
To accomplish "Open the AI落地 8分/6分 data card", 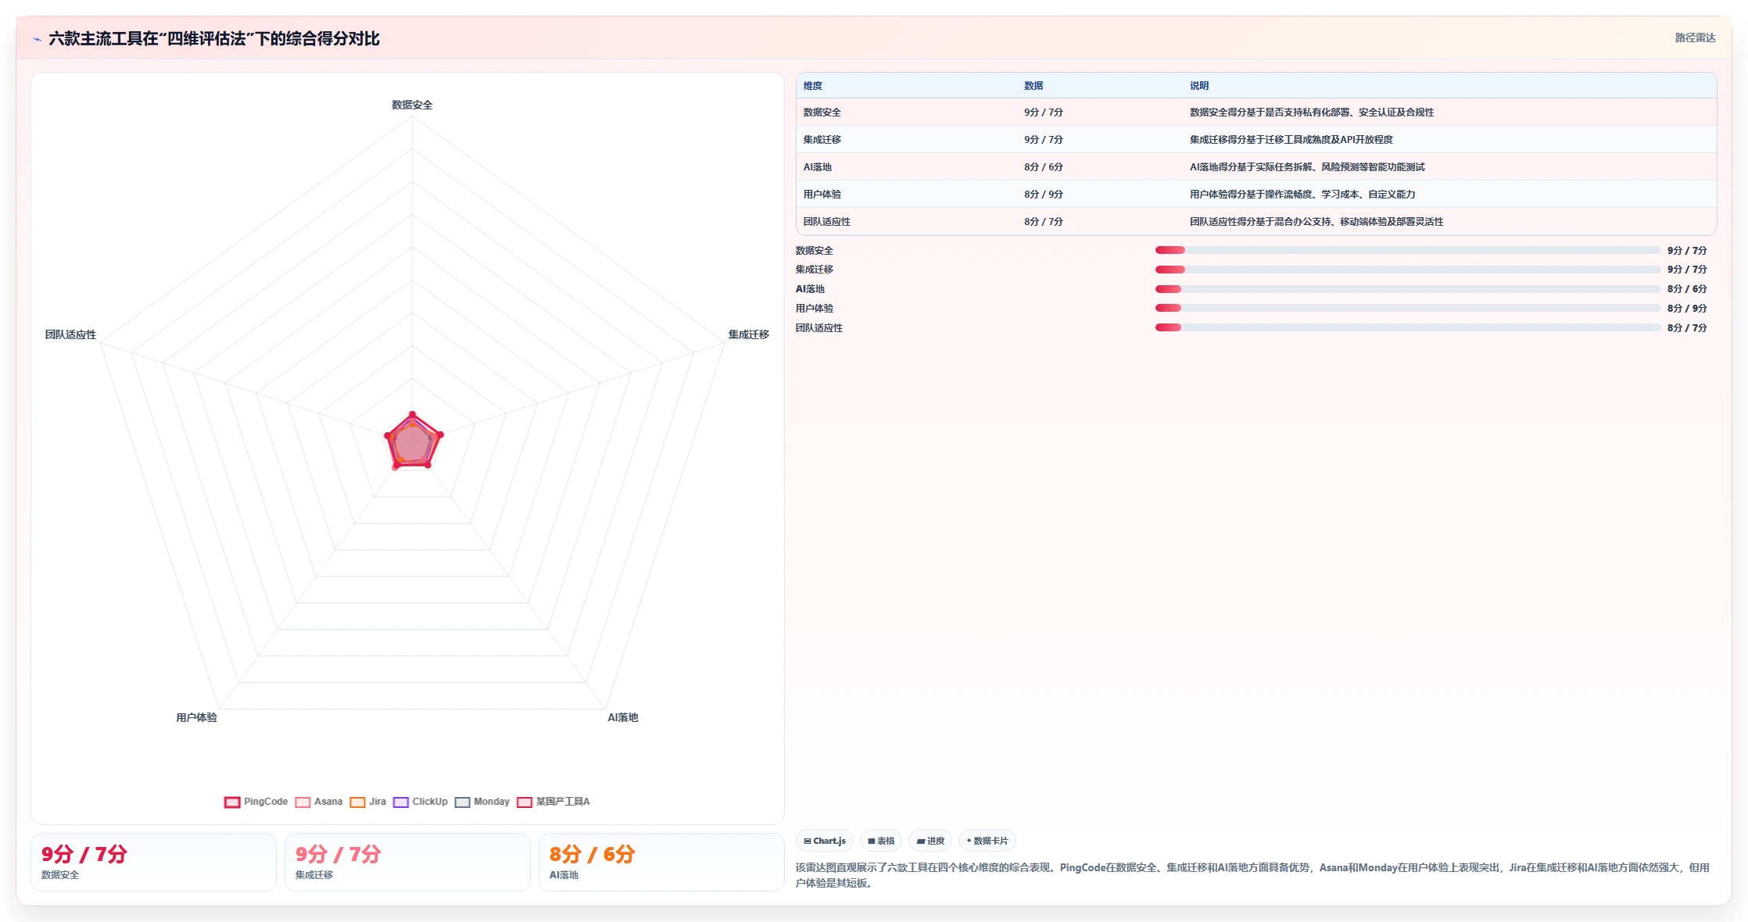I will pos(661,862).
